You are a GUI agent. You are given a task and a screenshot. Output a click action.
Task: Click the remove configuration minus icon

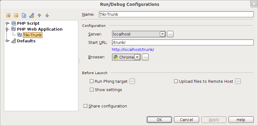point(16,15)
